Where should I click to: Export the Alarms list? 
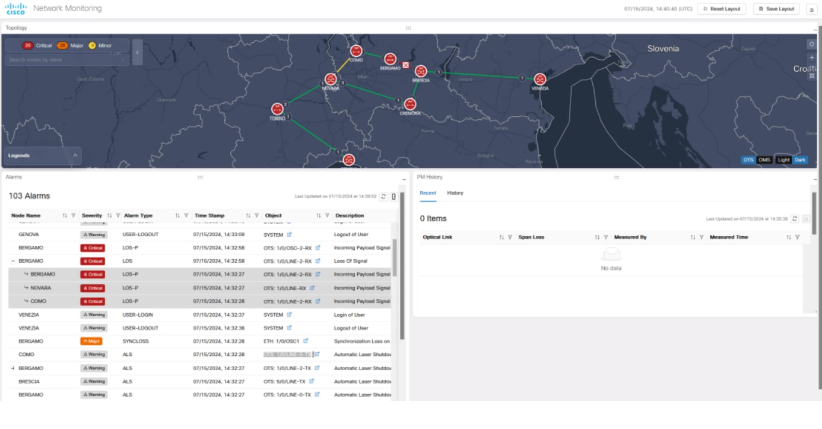coord(393,196)
